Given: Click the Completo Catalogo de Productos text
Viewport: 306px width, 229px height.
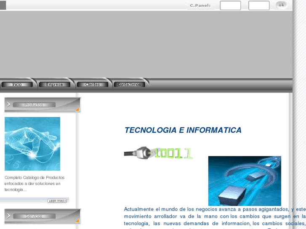Looking at the screenshot, I should point(35,183).
